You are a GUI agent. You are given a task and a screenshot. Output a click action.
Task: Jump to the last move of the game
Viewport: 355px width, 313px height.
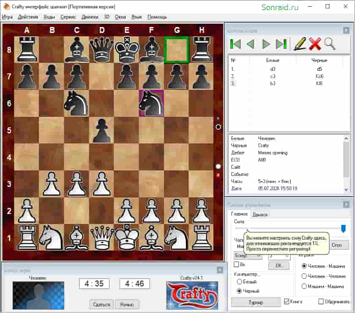(x=281, y=44)
